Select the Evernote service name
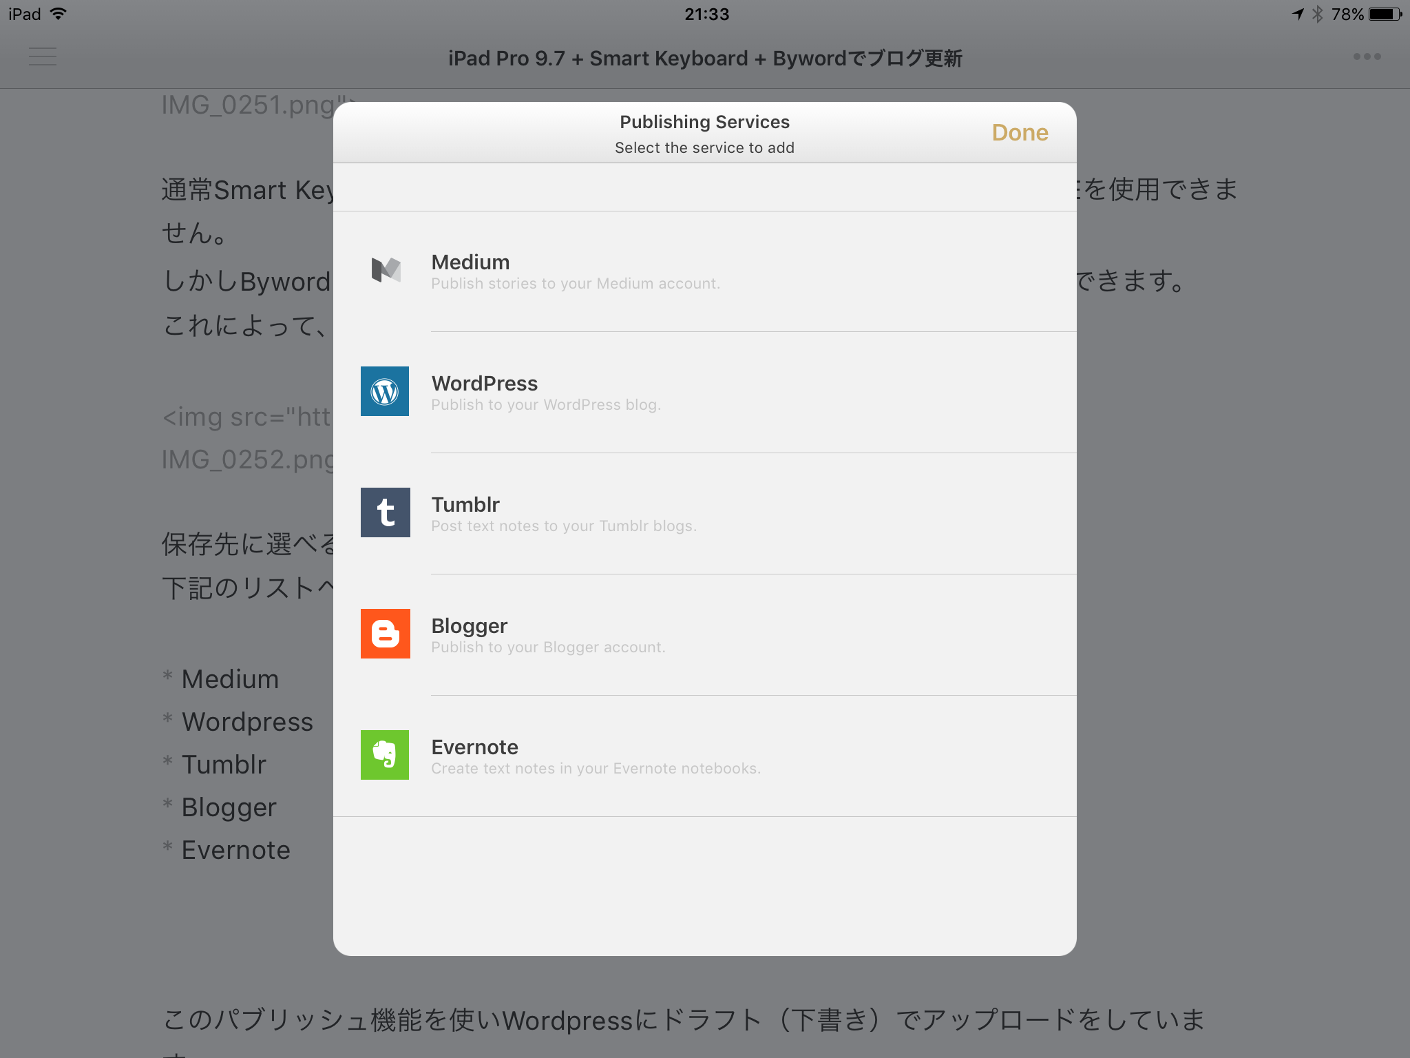1410x1058 pixels. pyautogui.click(x=475, y=747)
